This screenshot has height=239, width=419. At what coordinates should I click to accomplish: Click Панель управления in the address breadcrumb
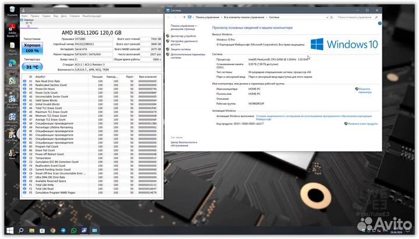point(207,17)
